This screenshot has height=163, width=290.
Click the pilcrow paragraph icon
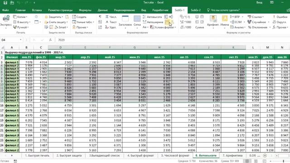pos(100,17)
